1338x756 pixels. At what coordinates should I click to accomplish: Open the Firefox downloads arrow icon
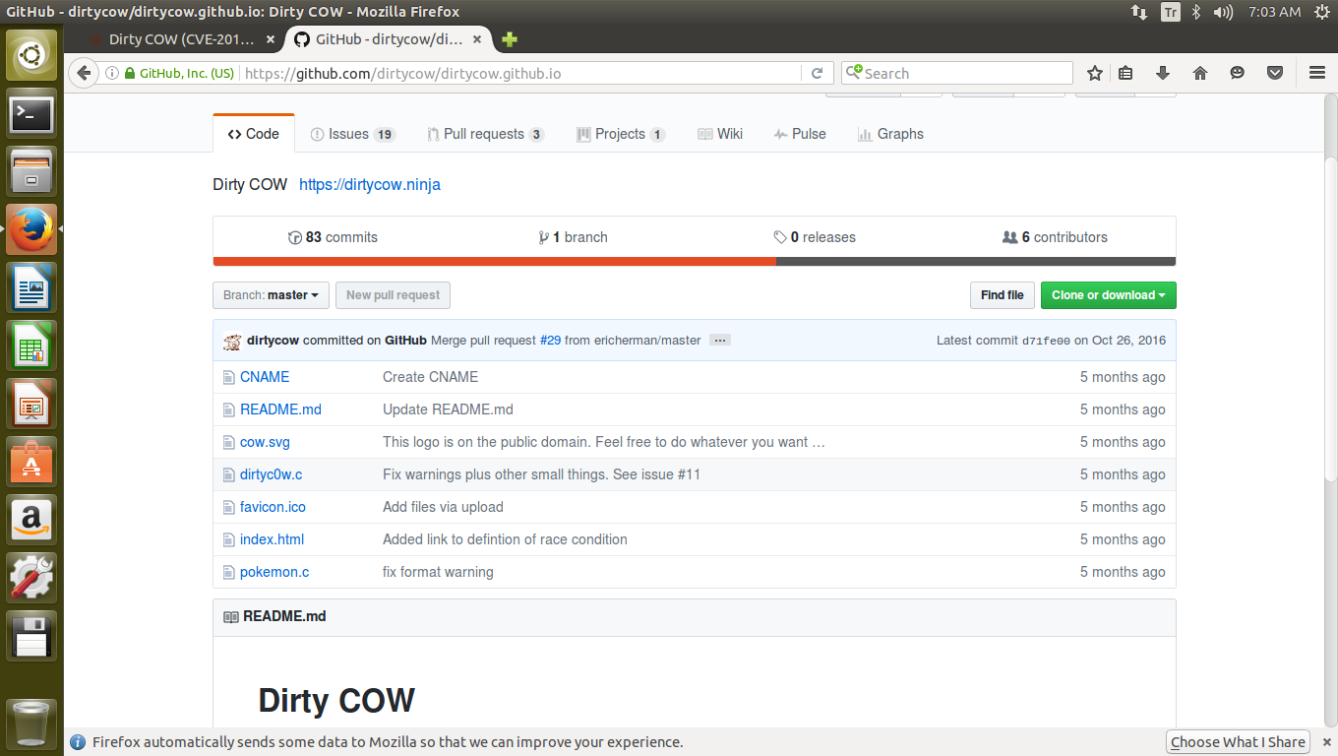point(1163,73)
